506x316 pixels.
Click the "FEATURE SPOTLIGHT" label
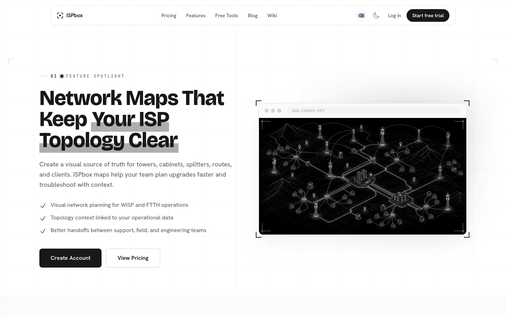(x=95, y=76)
